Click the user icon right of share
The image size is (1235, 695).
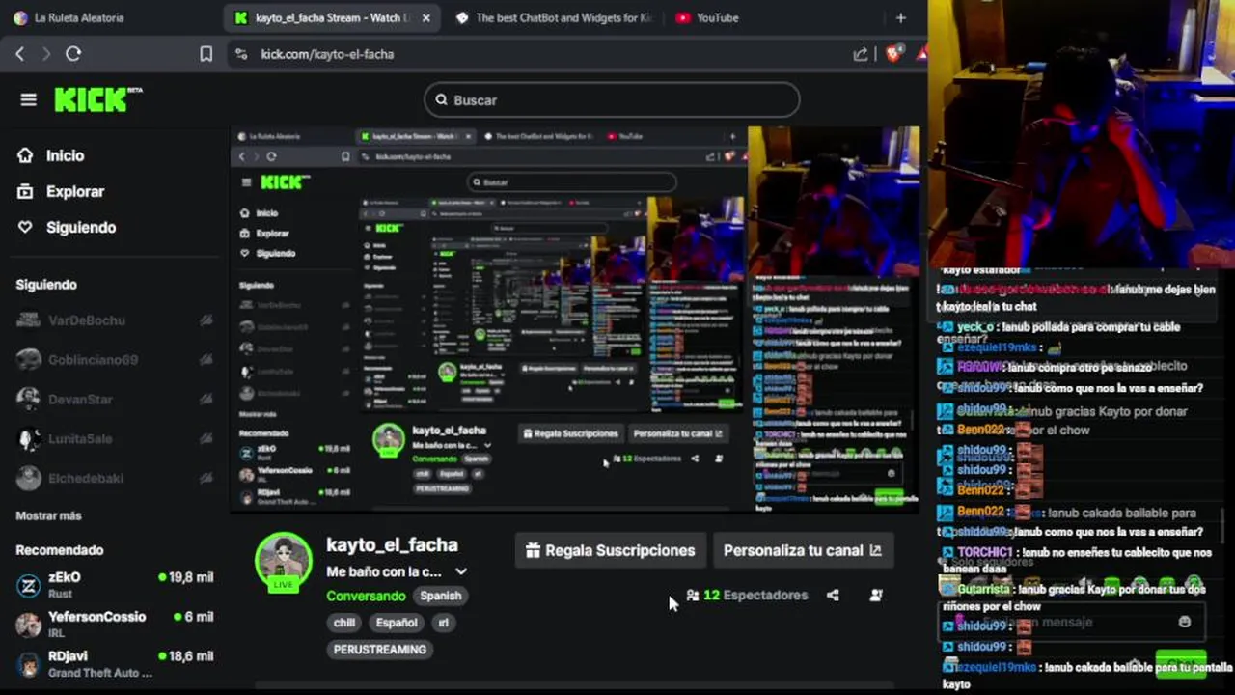(x=876, y=596)
